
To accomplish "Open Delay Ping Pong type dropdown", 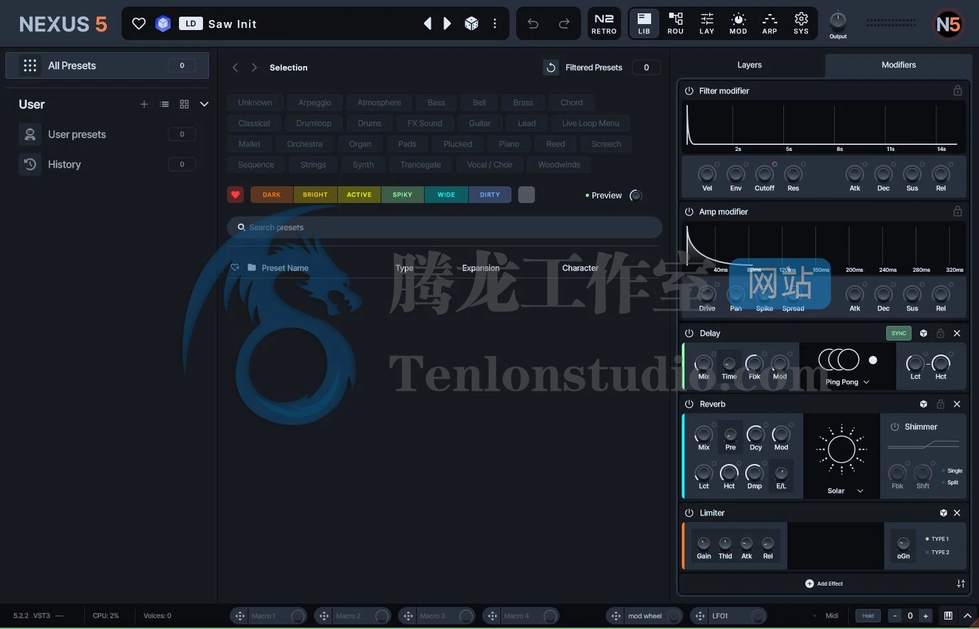I will (847, 382).
